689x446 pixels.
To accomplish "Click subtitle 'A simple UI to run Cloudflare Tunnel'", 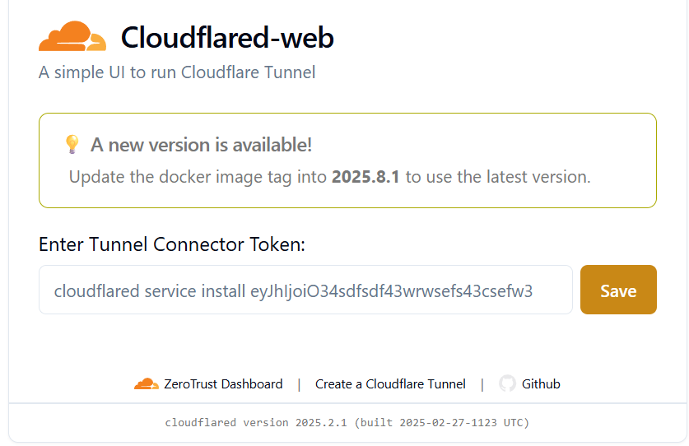I will (x=177, y=72).
